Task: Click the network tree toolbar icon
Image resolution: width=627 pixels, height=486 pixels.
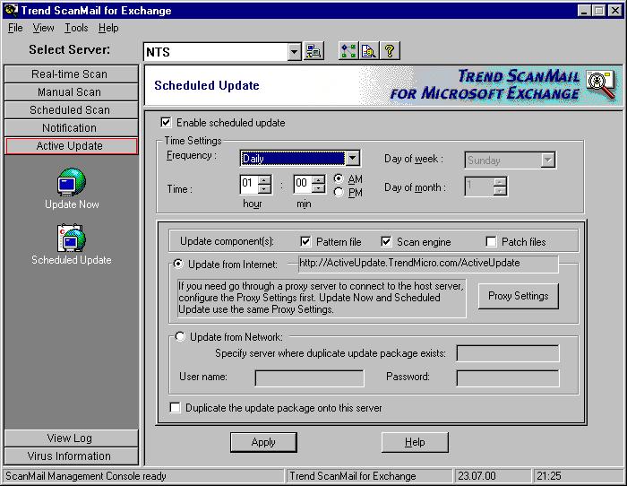Action: pos(348,52)
